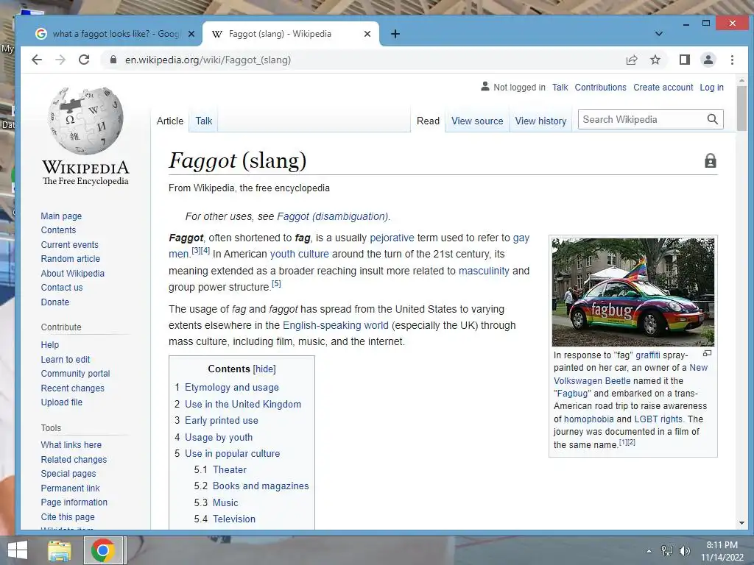The image size is (754, 565).
Task: Click the Fagbug car thumbnail
Action: tap(633, 292)
